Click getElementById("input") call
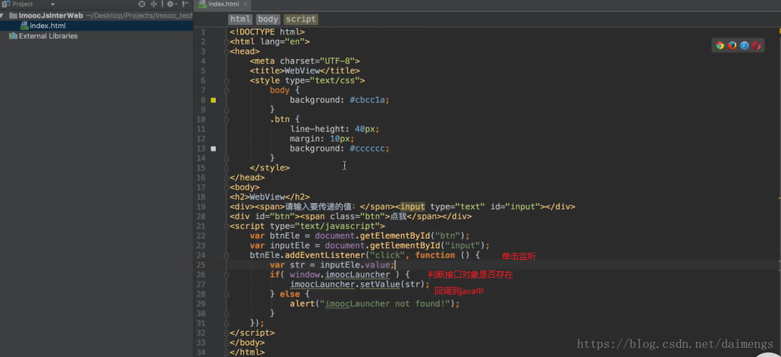 (427, 246)
